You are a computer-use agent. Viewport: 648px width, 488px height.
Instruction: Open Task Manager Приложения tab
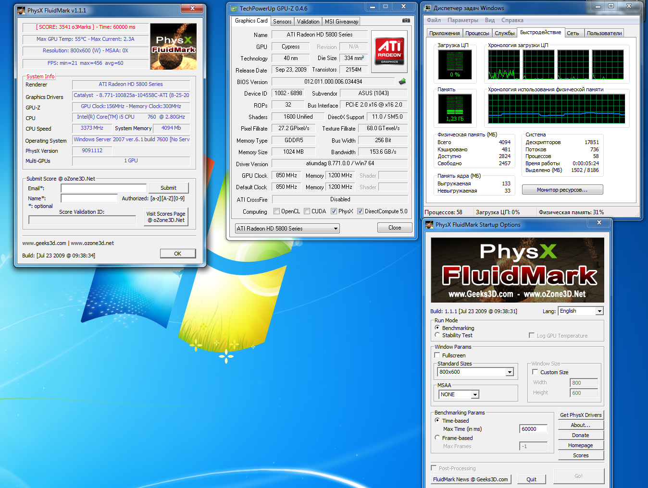point(445,33)
